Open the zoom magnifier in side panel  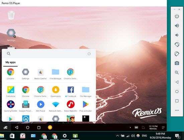pos(177,73)
